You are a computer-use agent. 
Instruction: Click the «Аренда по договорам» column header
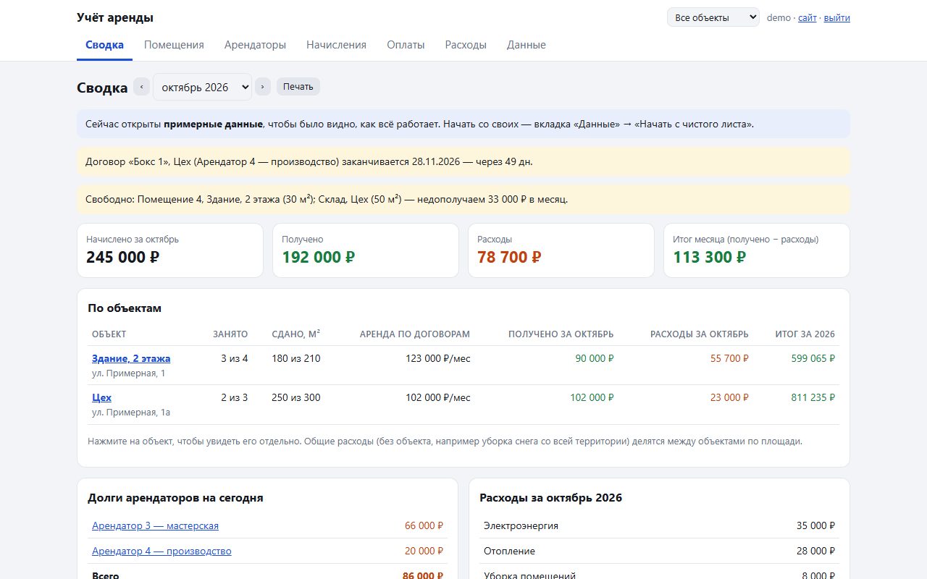415,334
